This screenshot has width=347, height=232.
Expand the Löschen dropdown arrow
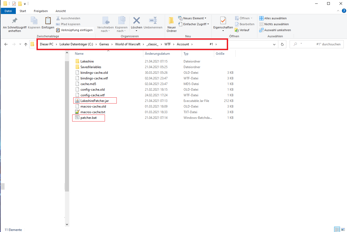click(137, 31)
